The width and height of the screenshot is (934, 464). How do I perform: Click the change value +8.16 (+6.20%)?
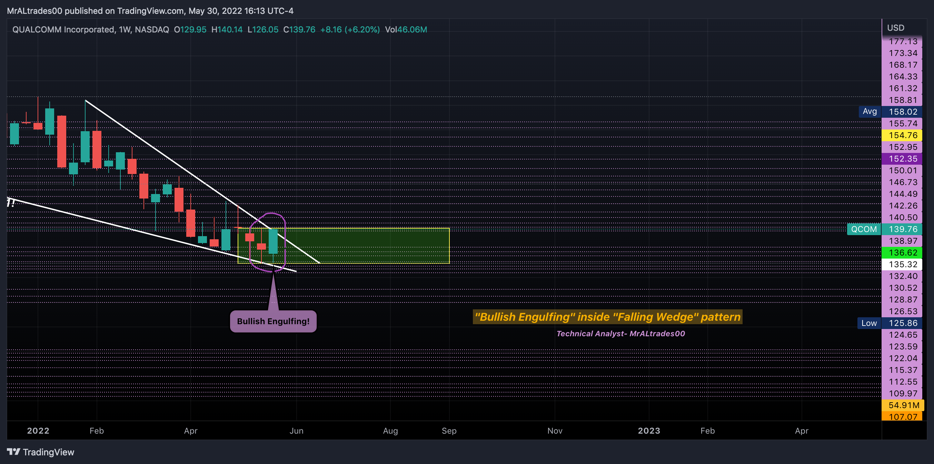pyautogui.click(x=350, y=29)
